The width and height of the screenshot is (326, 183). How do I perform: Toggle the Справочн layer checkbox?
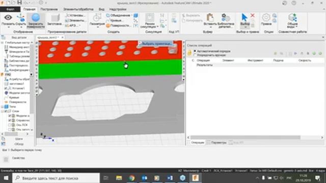[10, 120]
